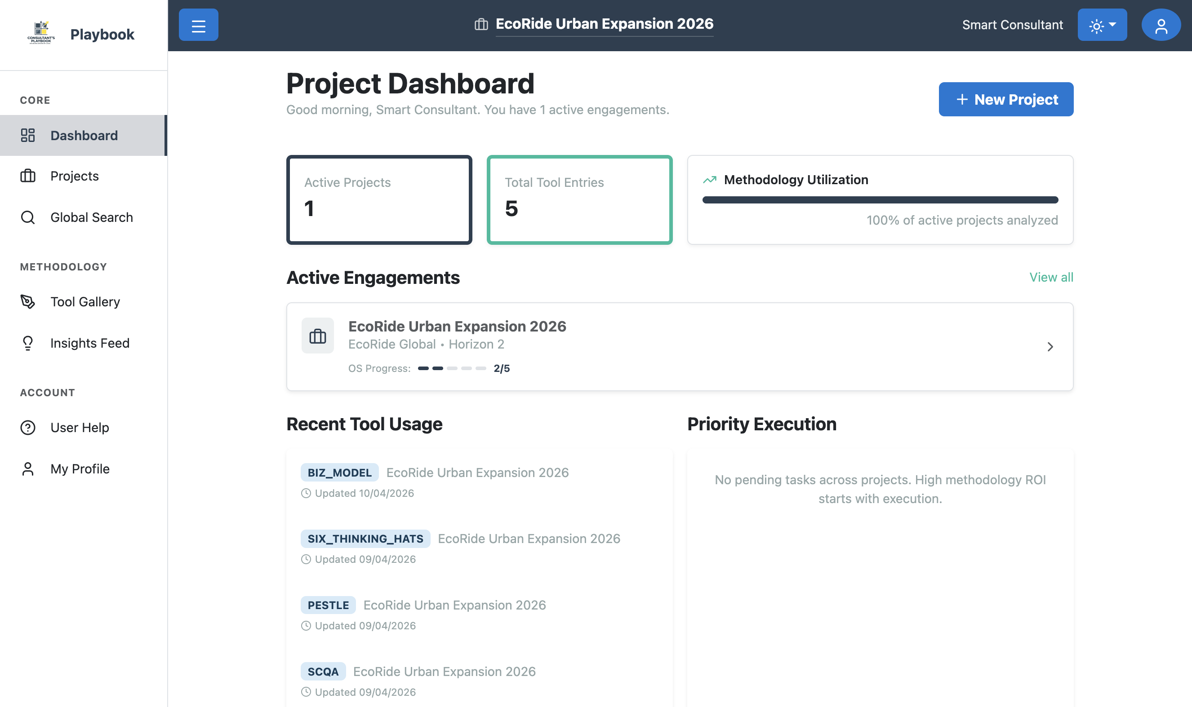
Task: Click the profile avatar icon top right
Action: [1161, 24]
